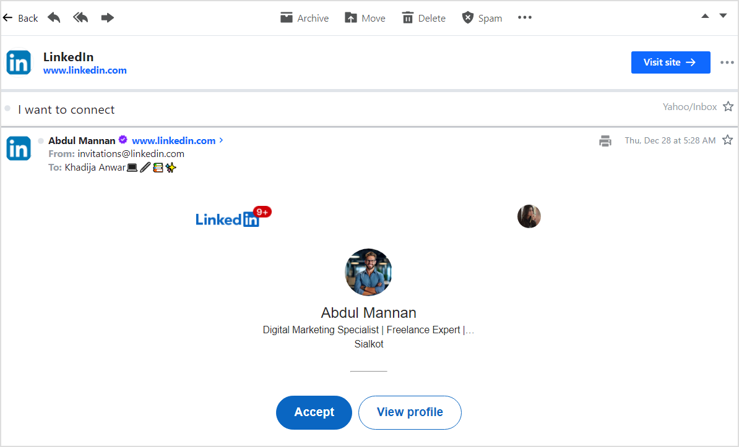Open LinkedIn logo in sender header
The height and width of the screenshot is (447, 739).
click(x=19, y=62)
